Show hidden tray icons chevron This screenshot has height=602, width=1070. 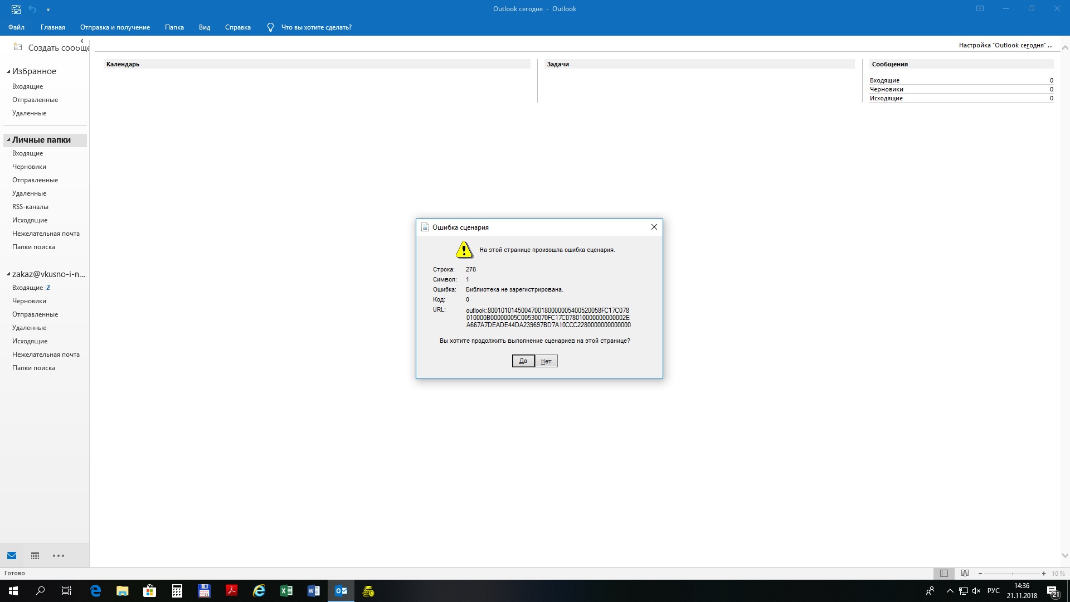(950, 591)
